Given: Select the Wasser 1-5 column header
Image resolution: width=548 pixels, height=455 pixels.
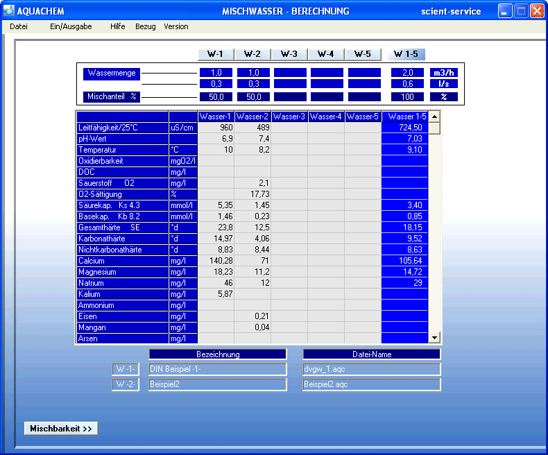Looking at the screenshot, I should (x=404, y=117).
